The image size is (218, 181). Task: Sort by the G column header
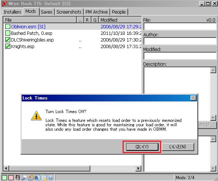[95, 20]
